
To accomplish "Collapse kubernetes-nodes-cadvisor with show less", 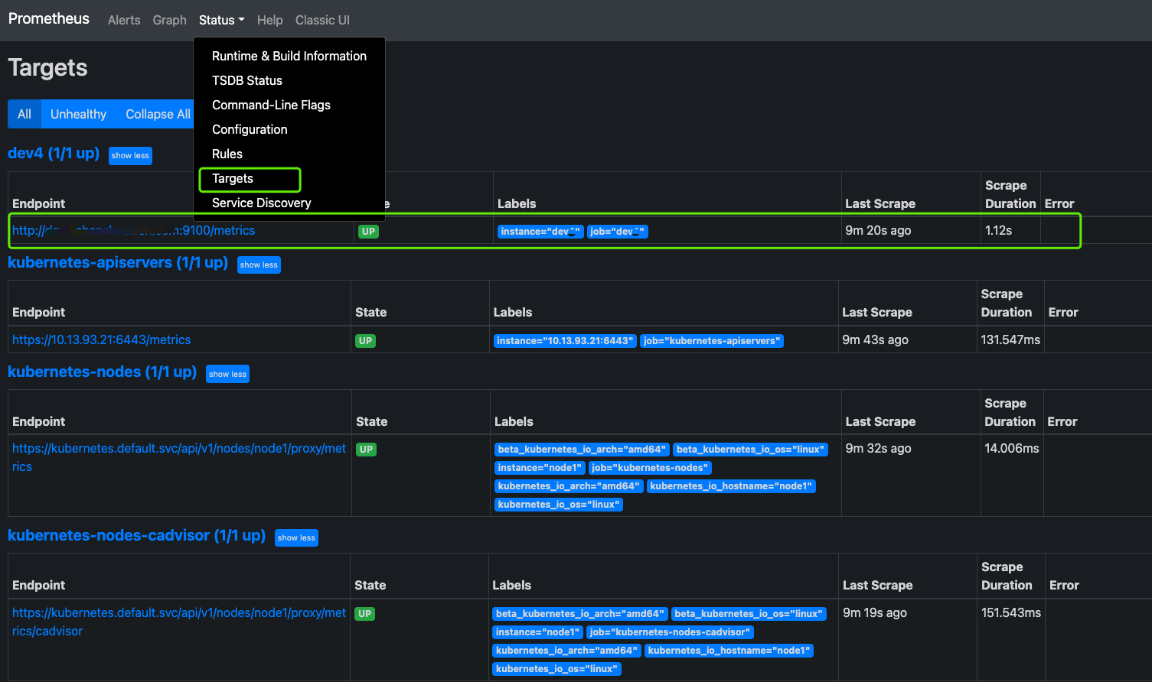I will tap(296, 537).
